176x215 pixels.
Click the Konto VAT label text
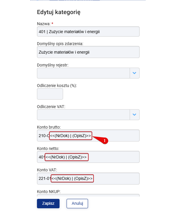pyautogui.click(x=47, y=170)
